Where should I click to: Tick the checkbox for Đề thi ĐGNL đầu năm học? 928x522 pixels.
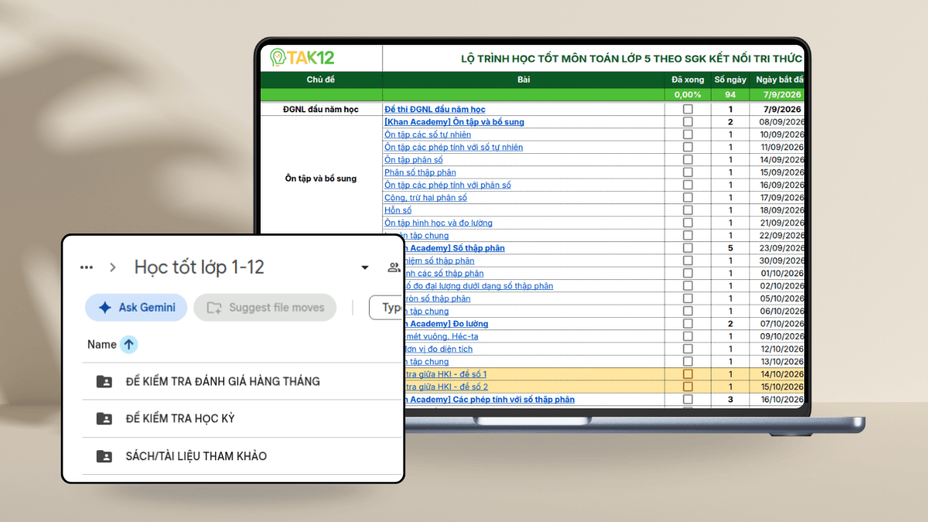tap(687, 110)
